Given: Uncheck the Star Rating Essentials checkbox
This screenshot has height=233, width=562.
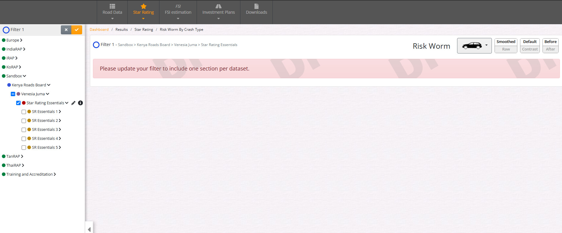Looking at the screenshot, I should pyautogui.click(x=18, y=103).
